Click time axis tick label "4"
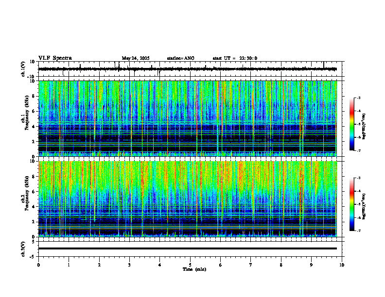The width and height of the screenshot is (385, 297). pyautogui.click(x=160, y=265)
